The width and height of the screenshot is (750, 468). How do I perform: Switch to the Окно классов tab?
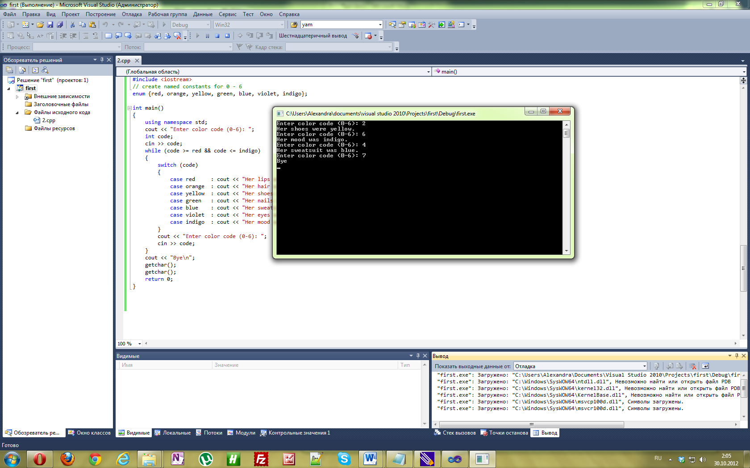point(89,433)
